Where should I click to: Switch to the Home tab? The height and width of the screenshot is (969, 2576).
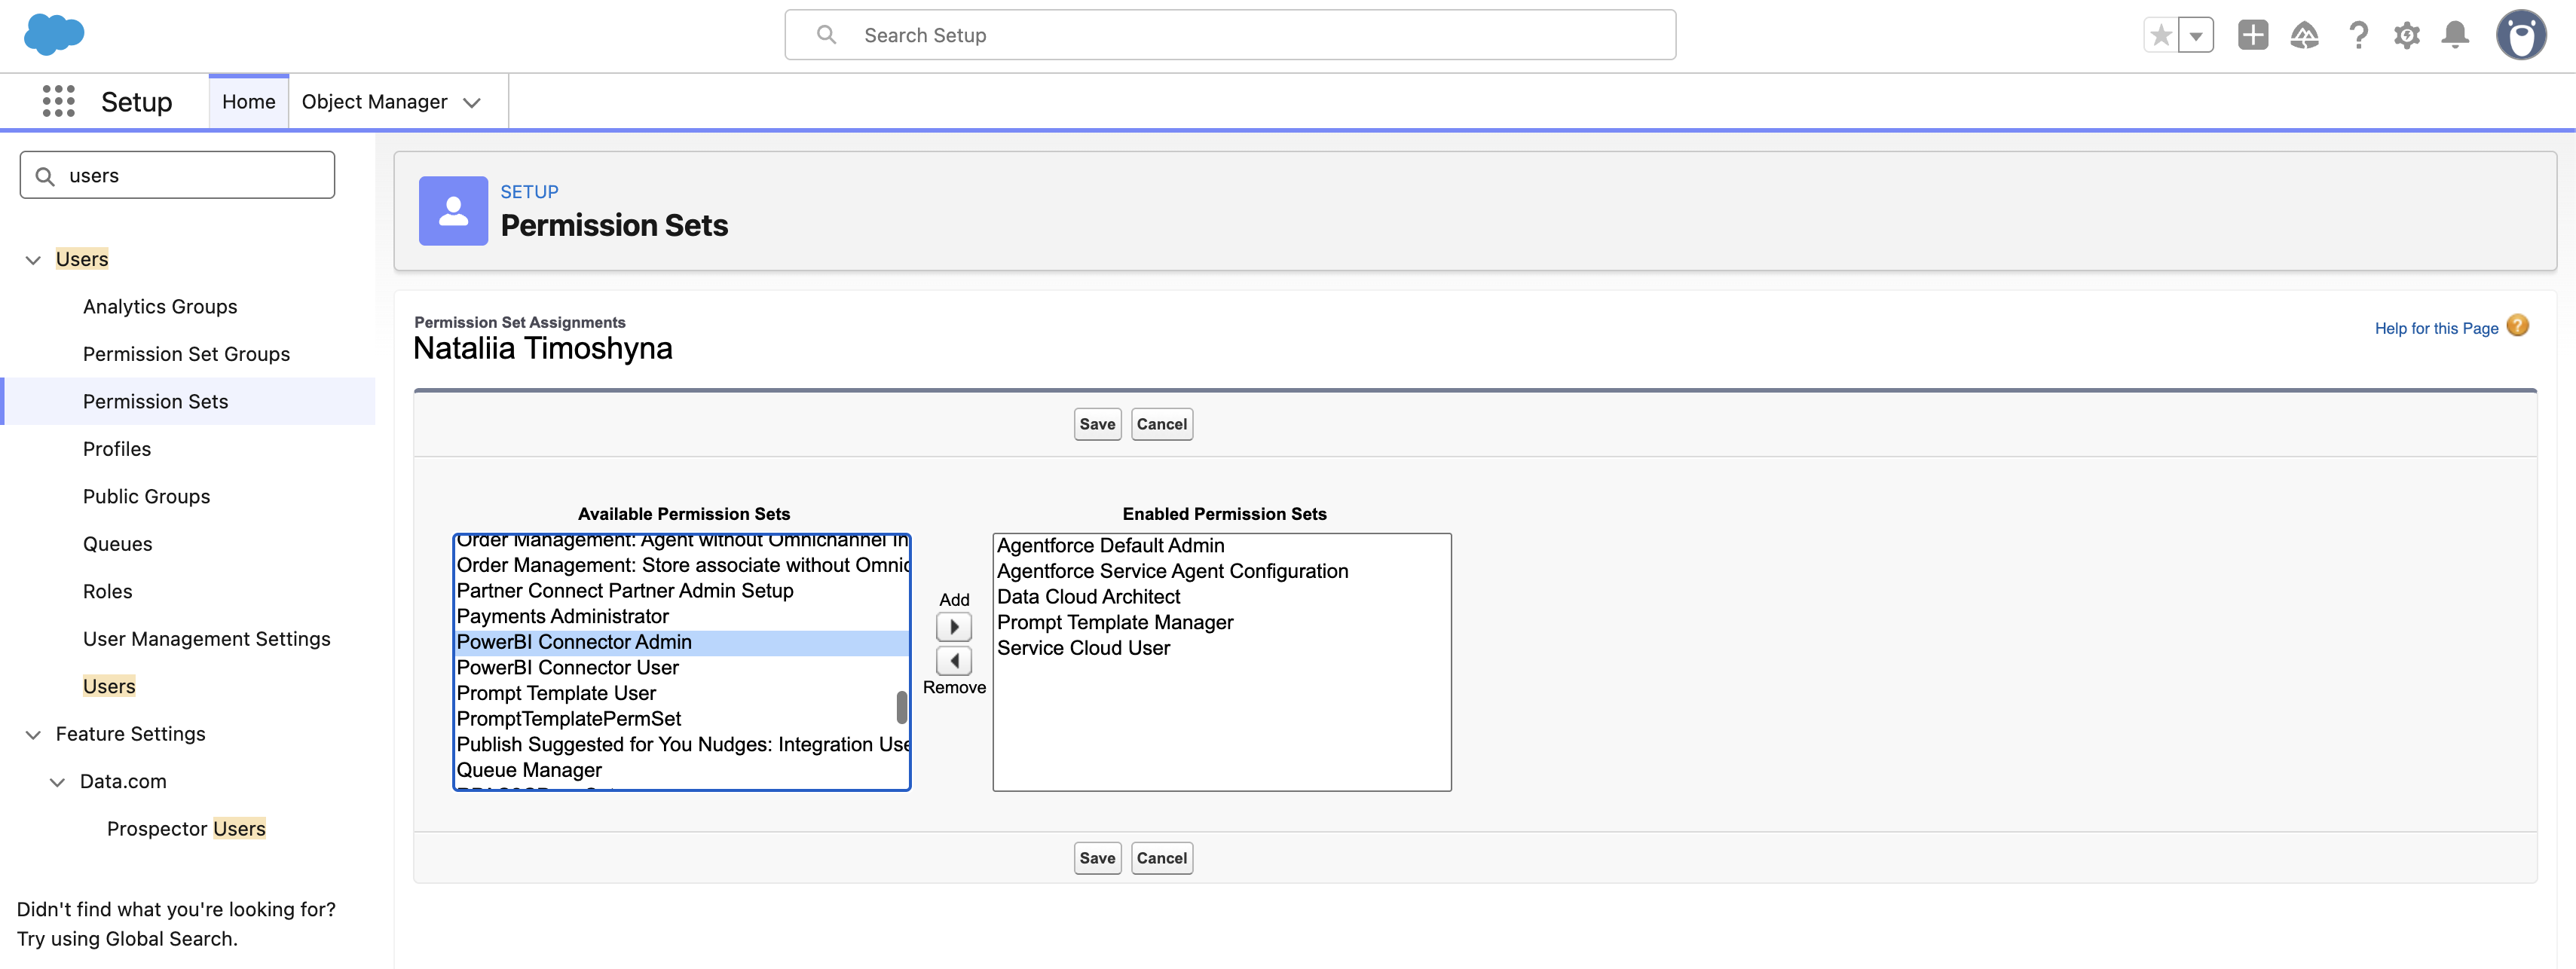pyautogui.click(x=249, y=101)
